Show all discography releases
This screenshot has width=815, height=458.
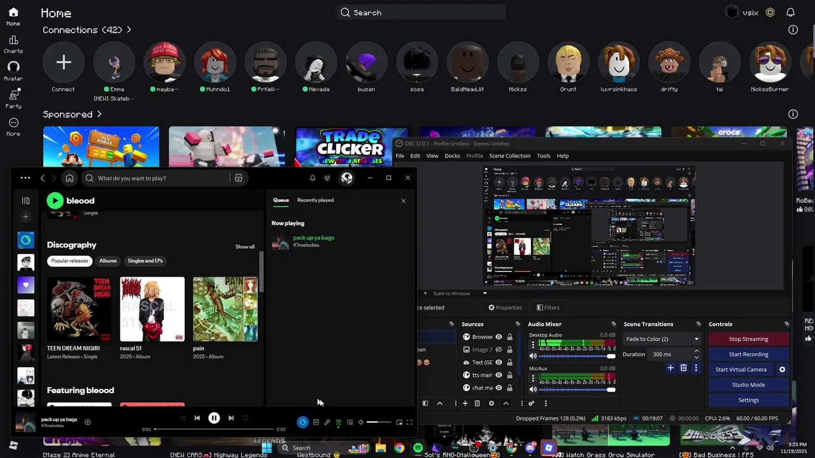coord(245,247)
